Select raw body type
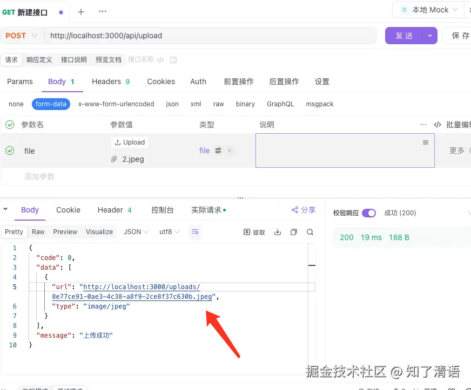 point(218,104)
